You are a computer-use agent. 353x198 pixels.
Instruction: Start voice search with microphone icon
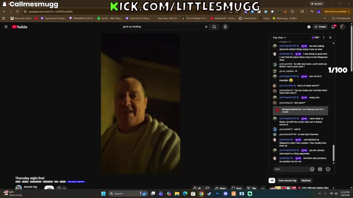(x=225, y=27)
